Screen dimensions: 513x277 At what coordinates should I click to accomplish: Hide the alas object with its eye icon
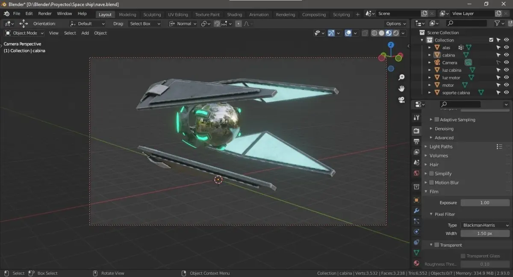506,47
